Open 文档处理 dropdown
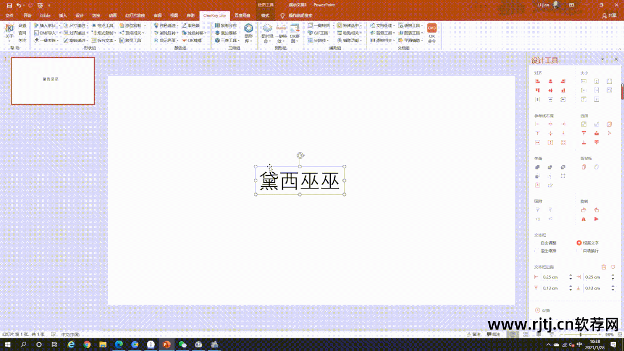Image resolution: width=624 pixels, height=351 pixels. pos(382,25)
